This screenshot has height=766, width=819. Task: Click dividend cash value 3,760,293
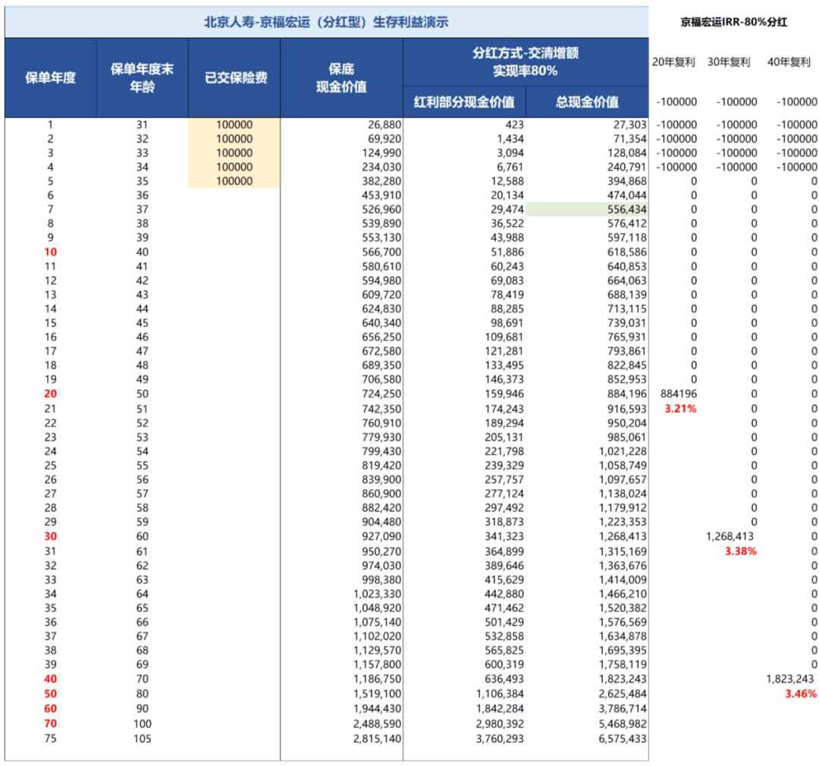[500, 739]
